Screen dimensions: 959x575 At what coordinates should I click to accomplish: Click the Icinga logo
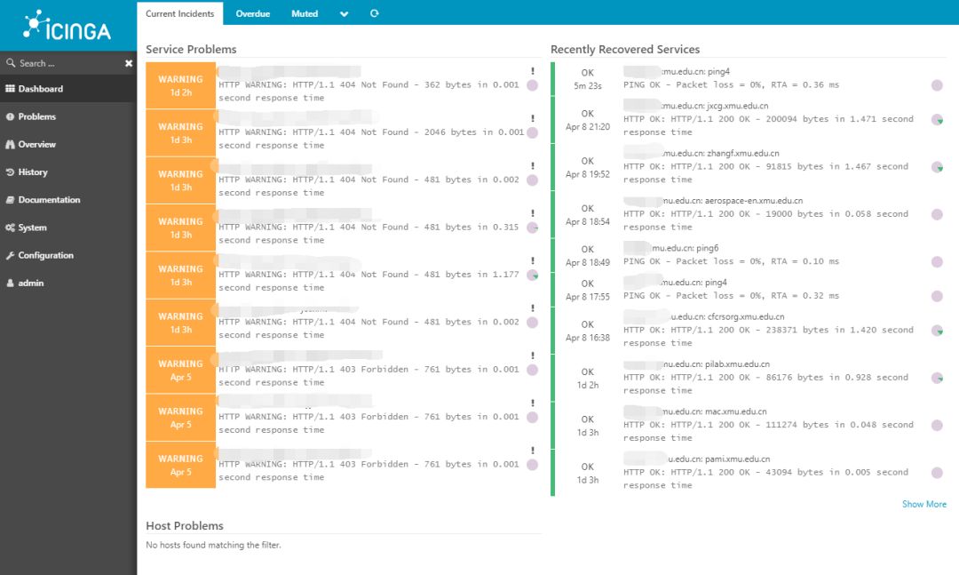click(67, 26)
